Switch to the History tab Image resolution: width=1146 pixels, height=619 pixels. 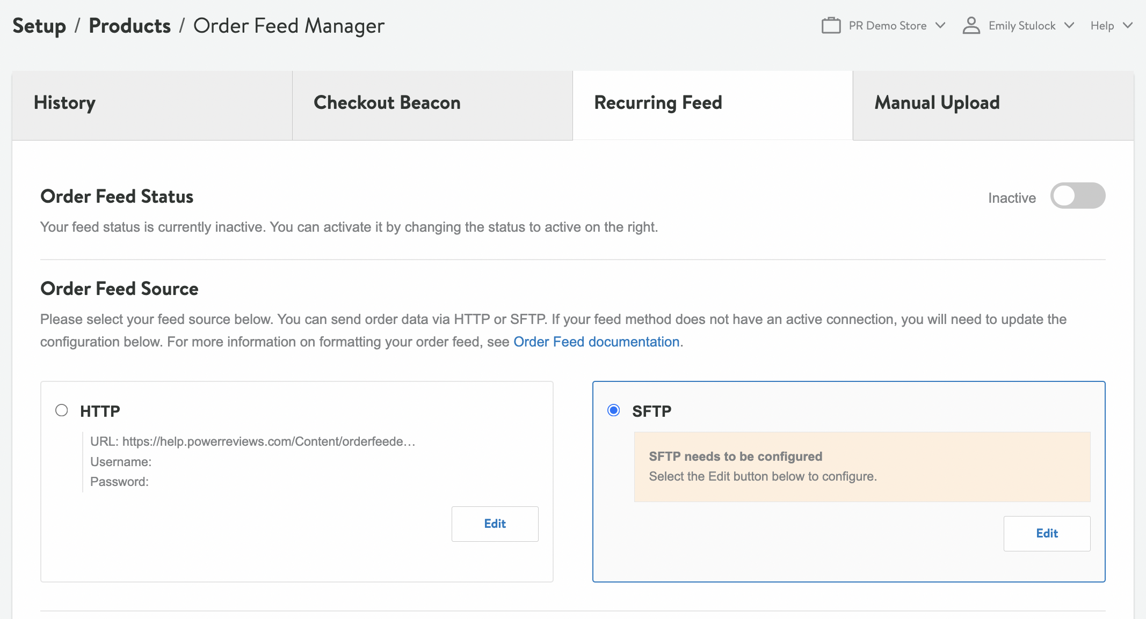click(151, 103)
